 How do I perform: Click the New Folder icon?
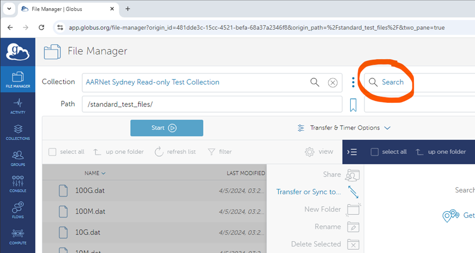(353, 209)
